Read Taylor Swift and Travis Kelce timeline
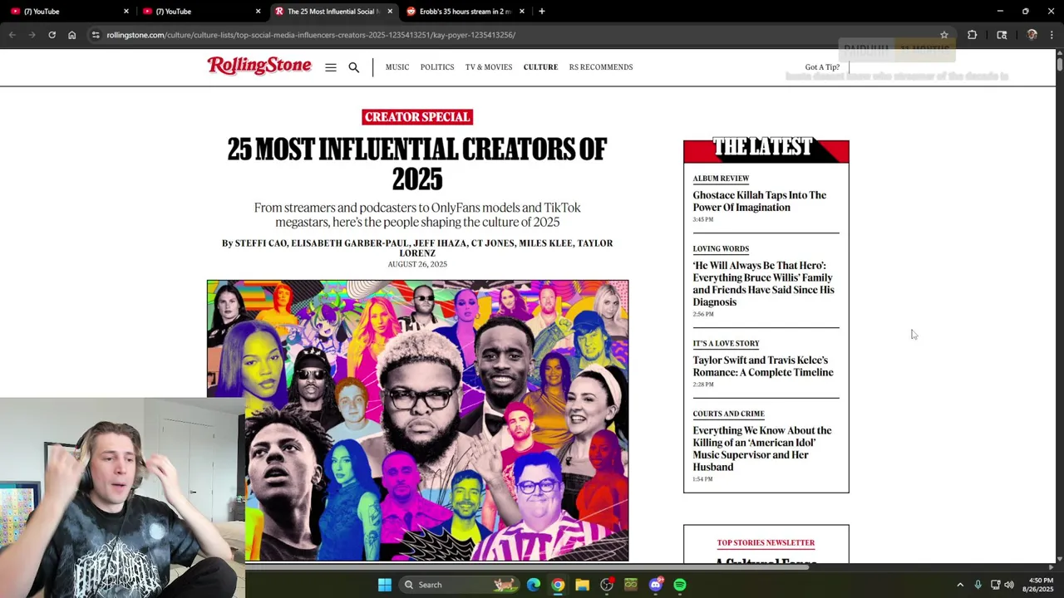Screen dimensions: 1064x598 click(x=763, y=366)
